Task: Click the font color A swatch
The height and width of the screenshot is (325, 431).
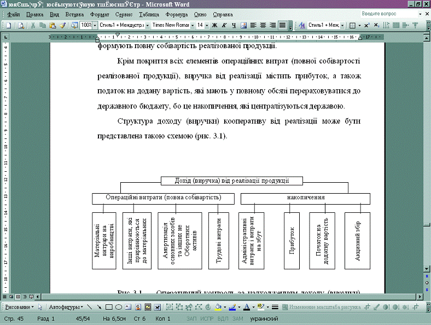Action: [x=246, y=307]
